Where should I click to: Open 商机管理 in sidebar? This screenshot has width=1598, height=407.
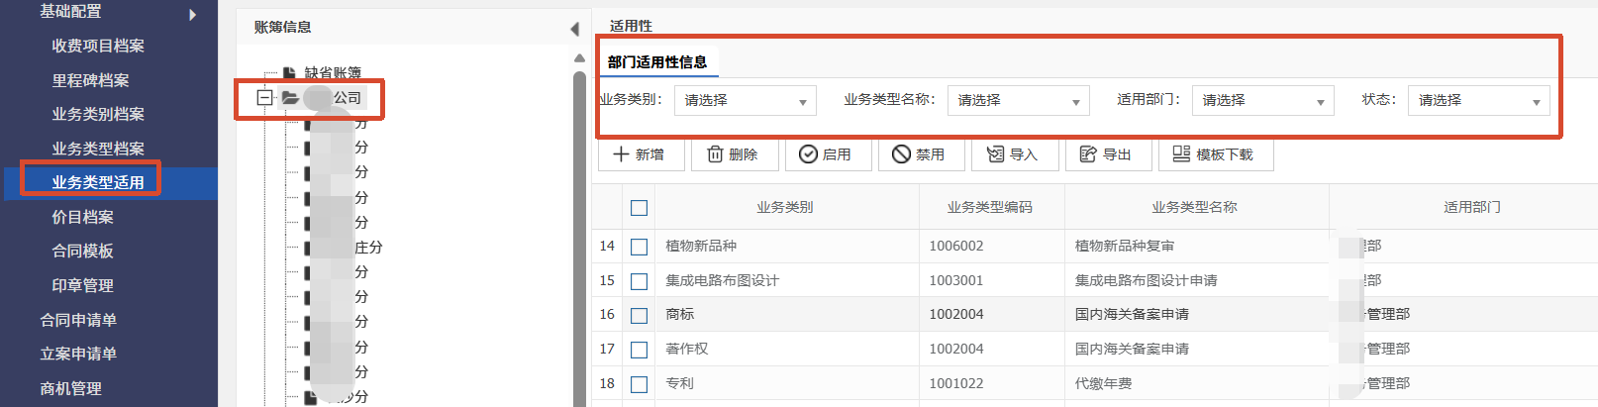click(x=70, y=388)
